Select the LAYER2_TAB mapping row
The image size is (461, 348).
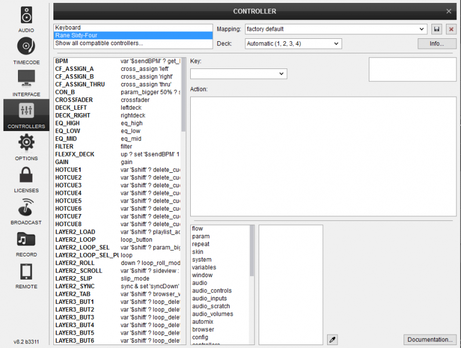click(118, 294)
